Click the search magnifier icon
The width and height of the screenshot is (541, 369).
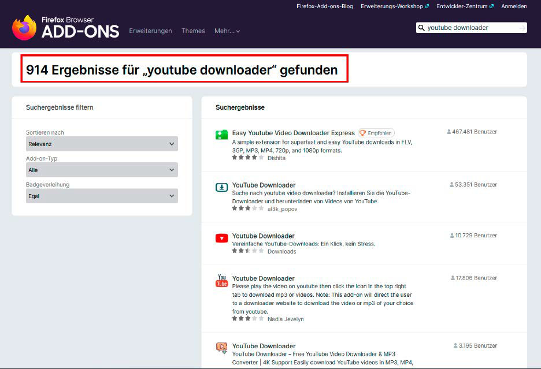pyautogui.click(x=421, y=28)
